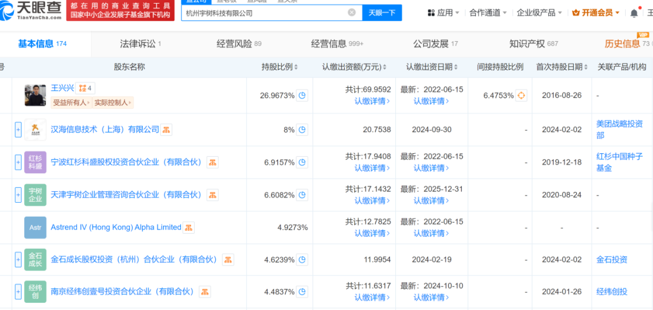Open 金石投资 related institution link

(612, 260)
